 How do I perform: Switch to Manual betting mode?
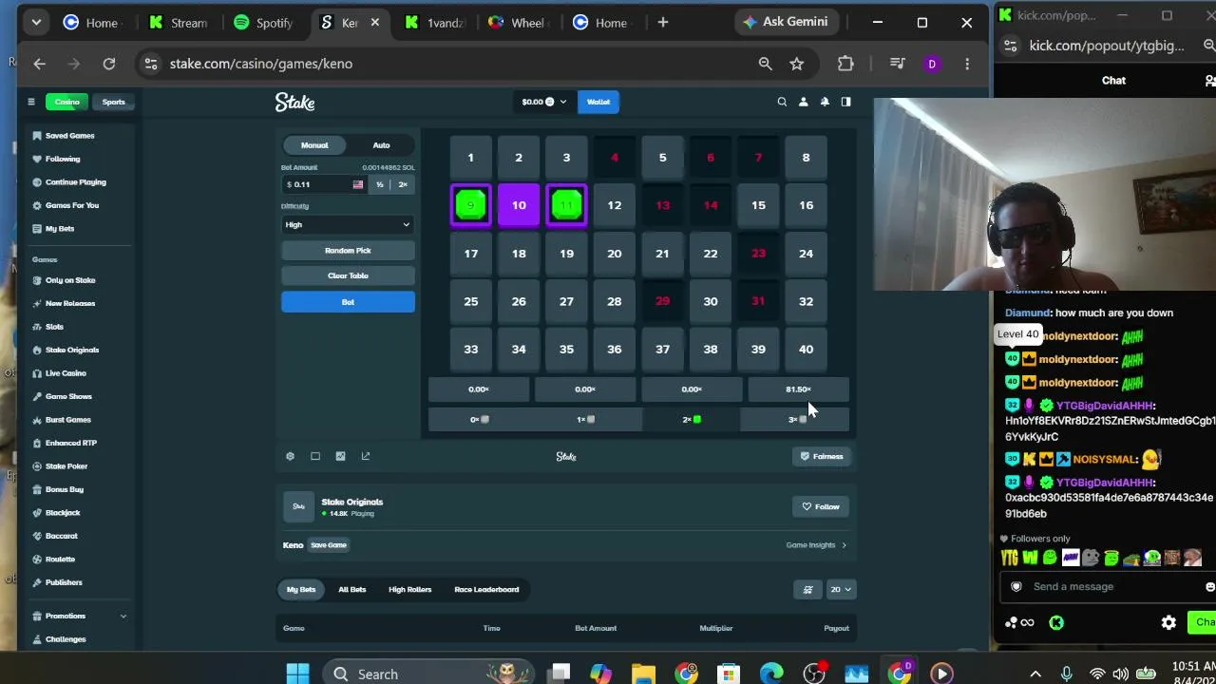click(314, 145)
